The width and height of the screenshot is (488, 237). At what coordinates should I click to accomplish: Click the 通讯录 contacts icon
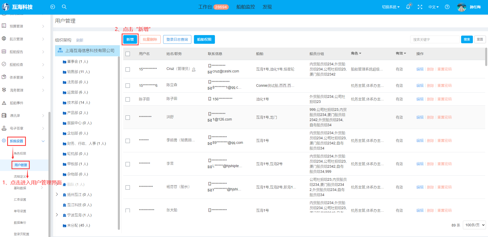pyautogui.click(x=4, y=115)
